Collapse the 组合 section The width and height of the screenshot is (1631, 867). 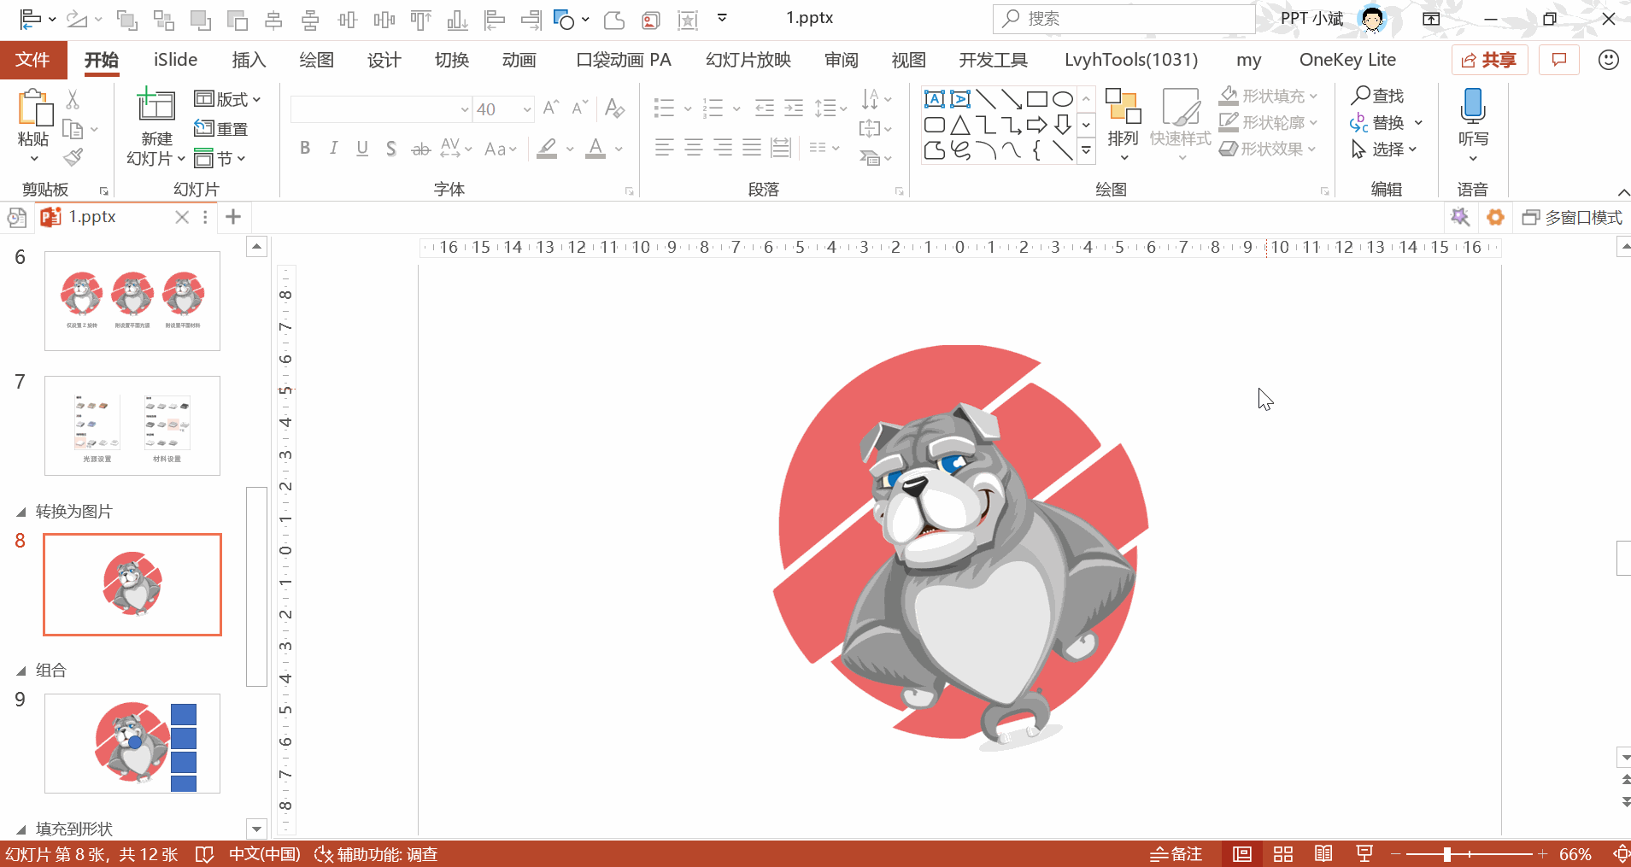click(21, 671)
